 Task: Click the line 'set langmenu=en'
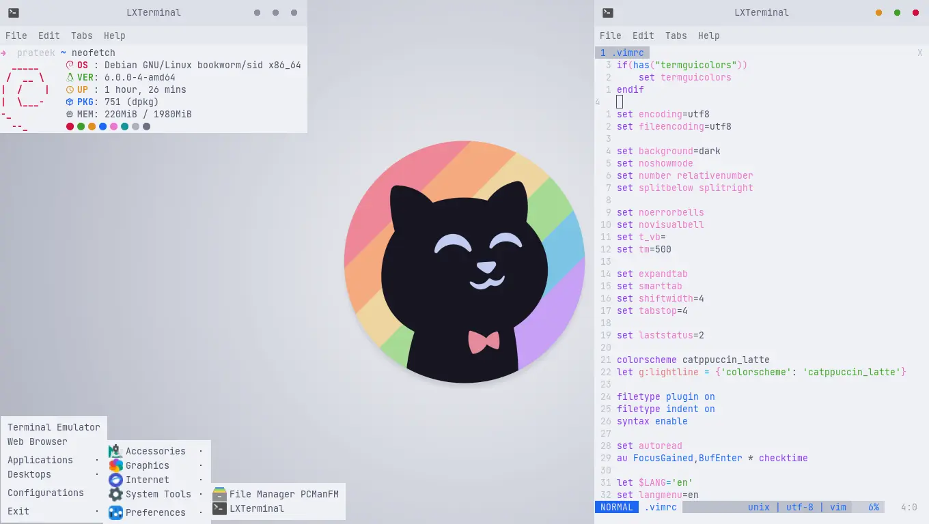click(x=658, y=495)
